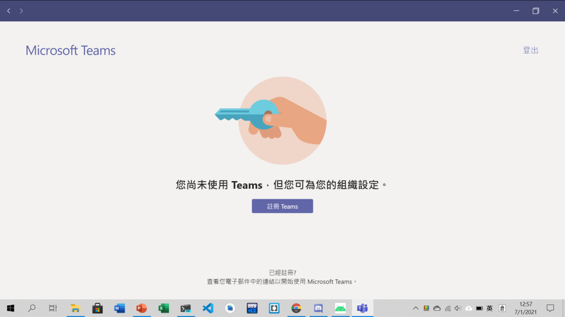This screenshot has width=565, height=317.
Task: Open Dev-C++ from taskbar
Action: coord(252,308)
